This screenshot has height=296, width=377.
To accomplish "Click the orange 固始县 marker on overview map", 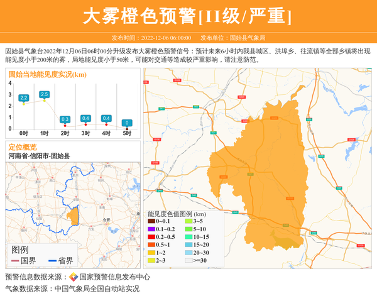I will pyautogui.click(x=74, y=216).
